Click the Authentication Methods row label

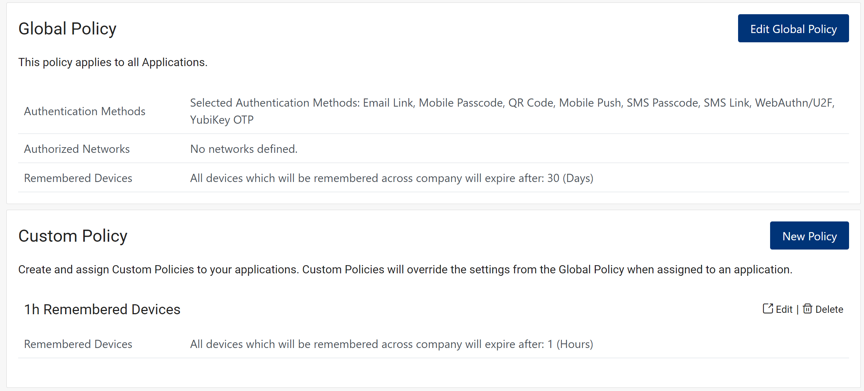pos(84,111)
